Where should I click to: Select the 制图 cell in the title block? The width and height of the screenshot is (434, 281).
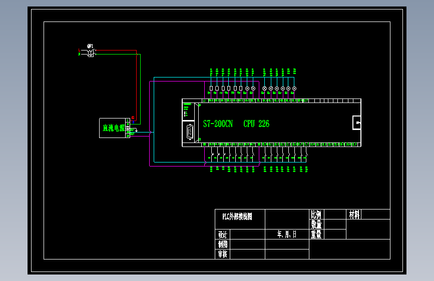click(223, 244)
